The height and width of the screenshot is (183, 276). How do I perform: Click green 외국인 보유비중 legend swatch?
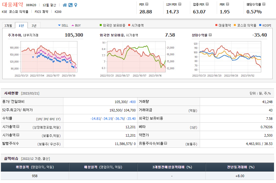[101, 25]
